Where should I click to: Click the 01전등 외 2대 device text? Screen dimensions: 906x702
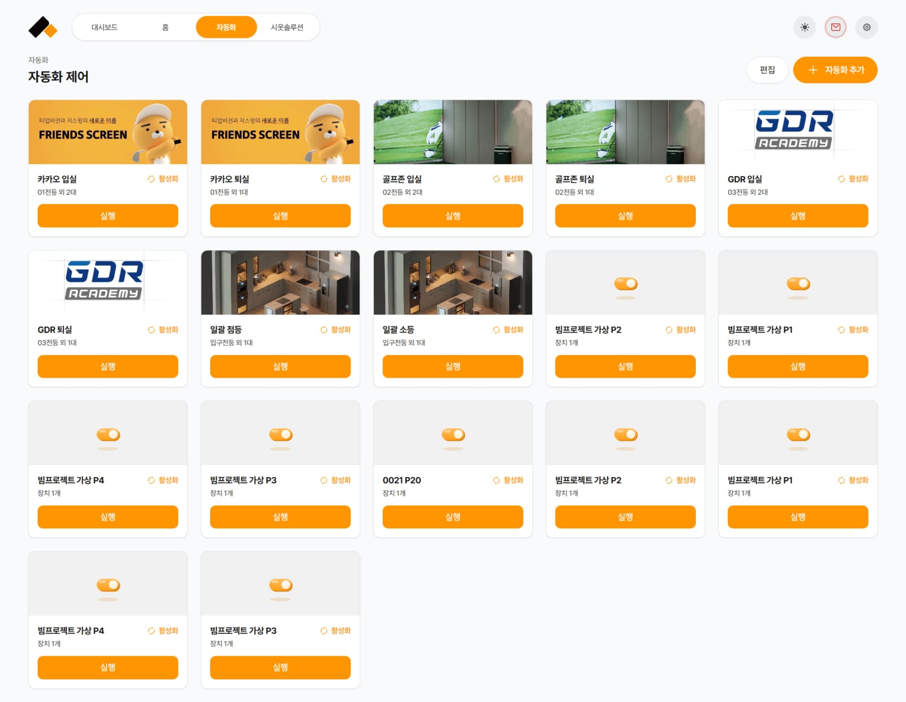click(57, 192)
